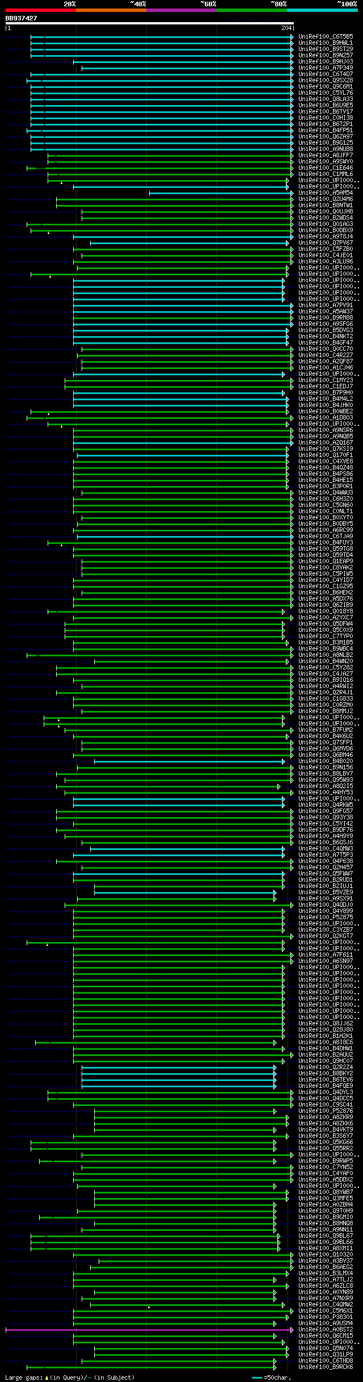Viewport: 363px width, 1382px height.
Task: Select label UniRef100_Q0UJH8
Action: (326, 212)
